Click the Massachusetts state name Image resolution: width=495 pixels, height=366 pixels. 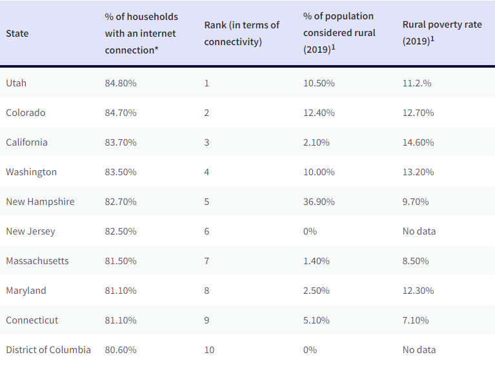point(37,261)
